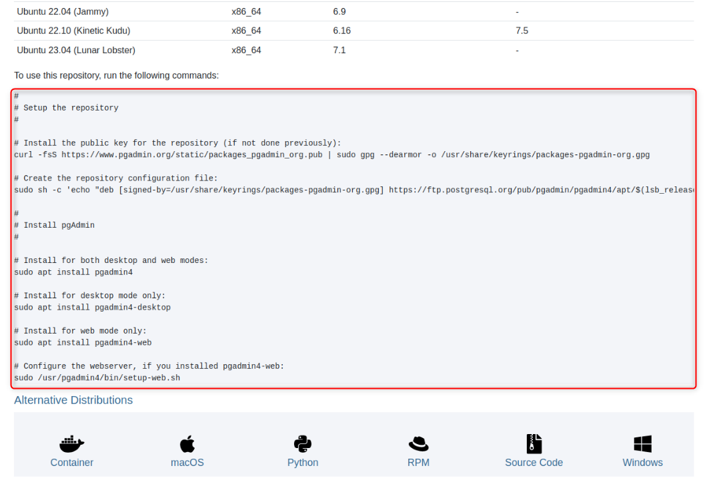
Task: Open the RPM distribution link
Action: (418, 463)
